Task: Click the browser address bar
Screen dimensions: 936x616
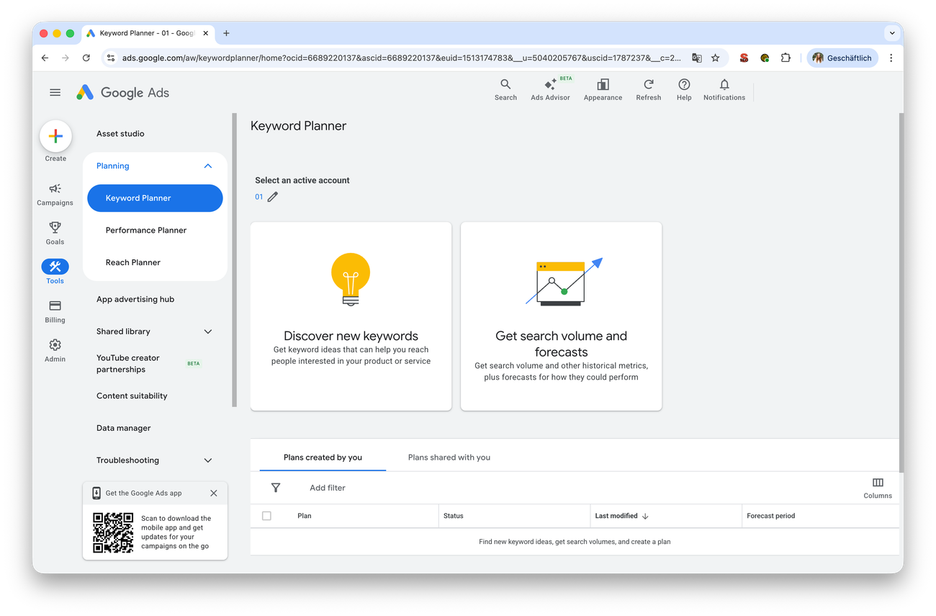Action: pos(400,58)
